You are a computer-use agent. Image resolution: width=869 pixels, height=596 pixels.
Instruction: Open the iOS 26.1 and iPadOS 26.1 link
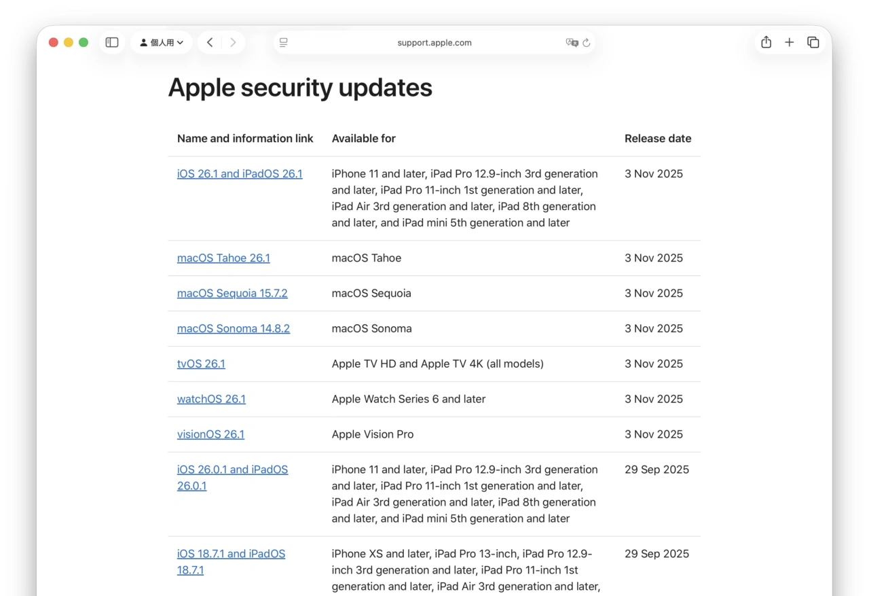point(240,173)
